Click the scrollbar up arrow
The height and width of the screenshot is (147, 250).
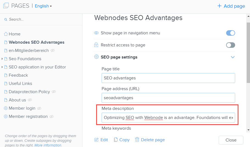[x=248, y=16]
